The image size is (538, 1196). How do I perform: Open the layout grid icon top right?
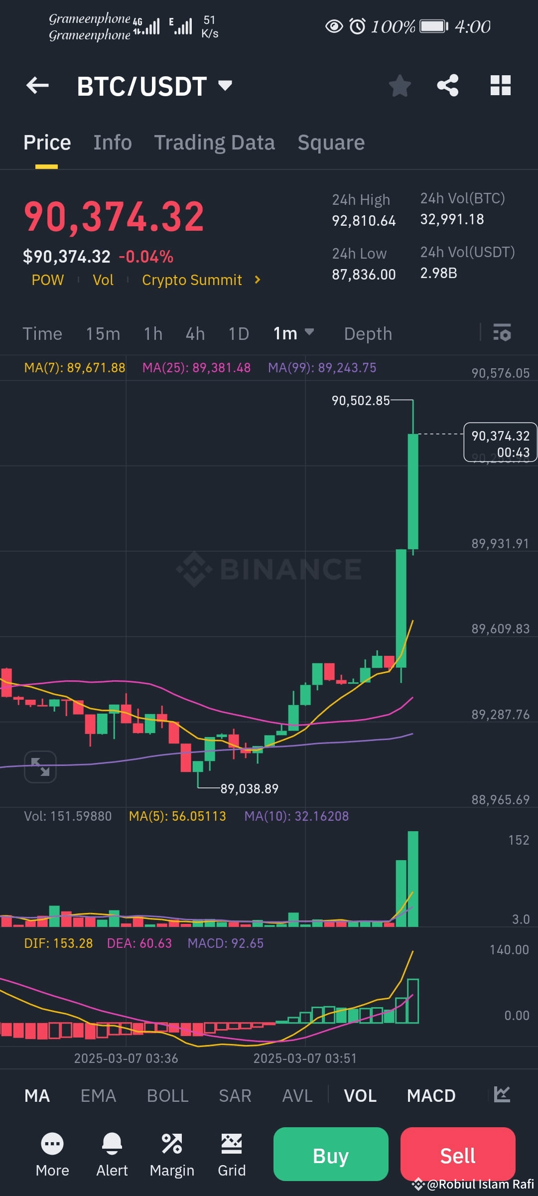500,85
